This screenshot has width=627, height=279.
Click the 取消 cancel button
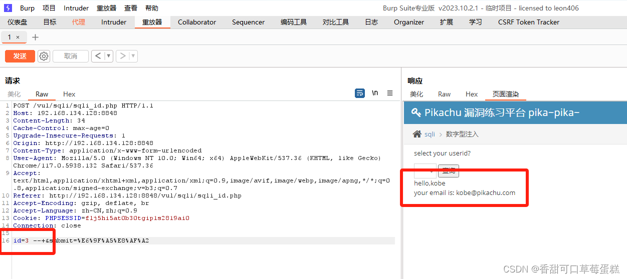point(71,56)
